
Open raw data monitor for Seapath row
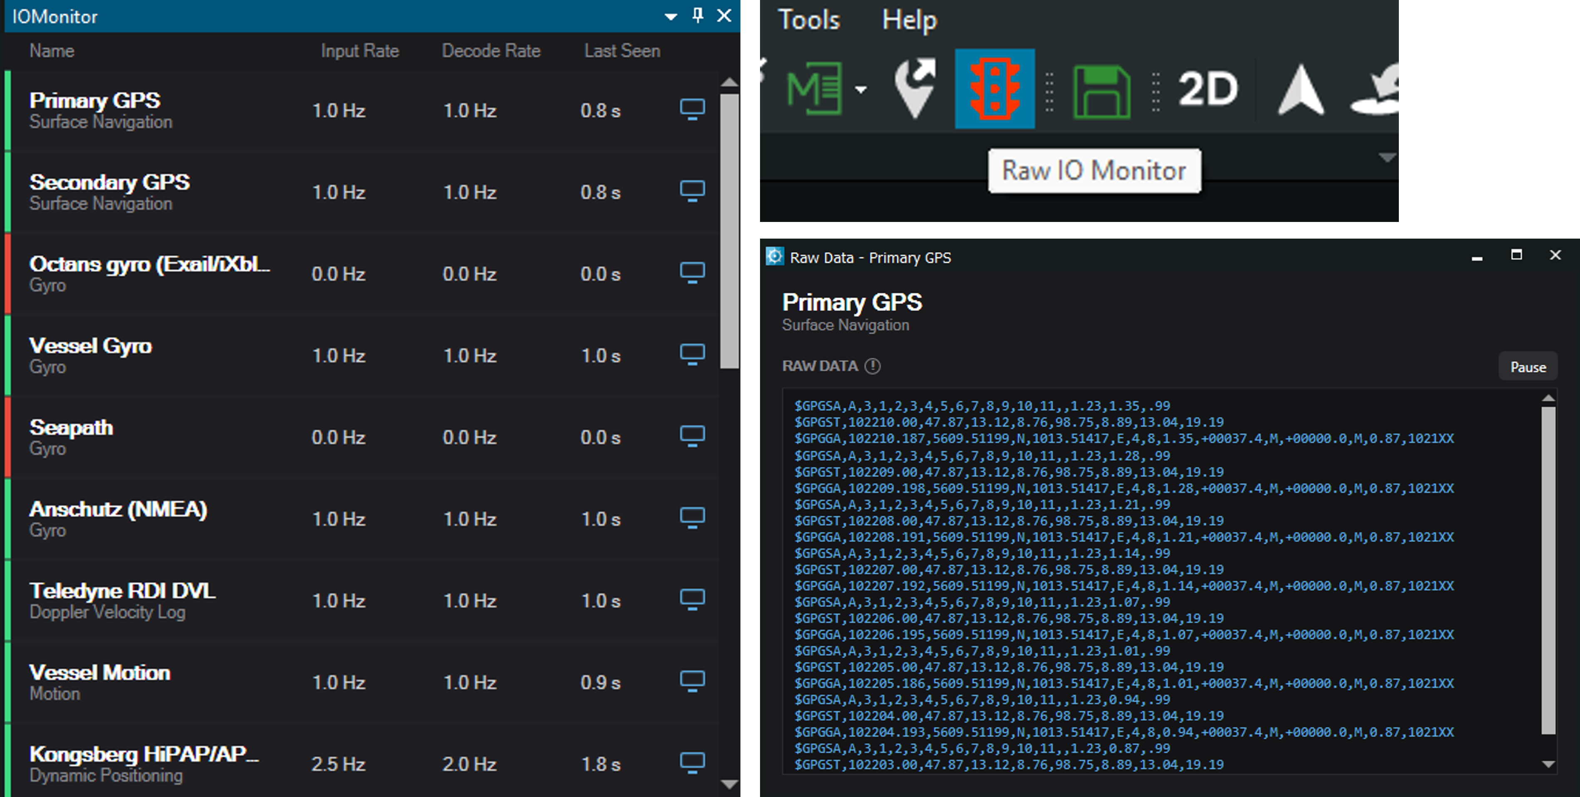click(692, 436)
